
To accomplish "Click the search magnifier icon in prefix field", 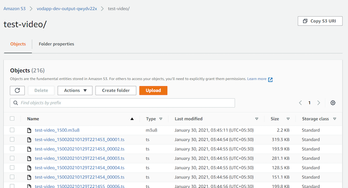I will 16,103.
